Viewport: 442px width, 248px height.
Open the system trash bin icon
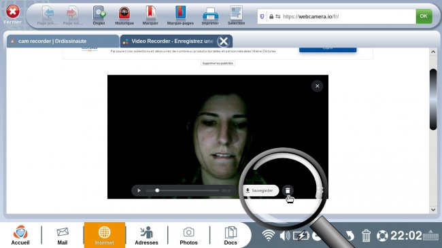[x=366, y=236]
